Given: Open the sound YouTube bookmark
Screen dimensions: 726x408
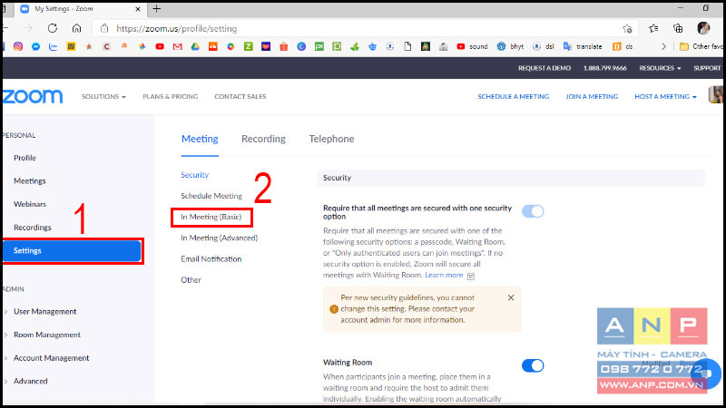Looking at the screenshot, I should 472,47.
